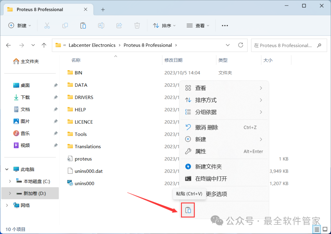
Task: Open the 新建 dropdown in toolbar
Action: pos(20,25)
